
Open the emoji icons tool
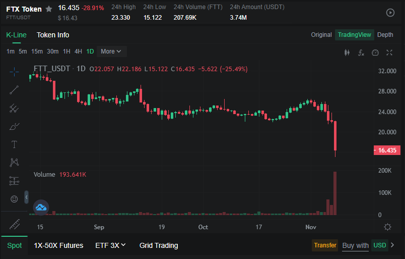coord(14,199)
